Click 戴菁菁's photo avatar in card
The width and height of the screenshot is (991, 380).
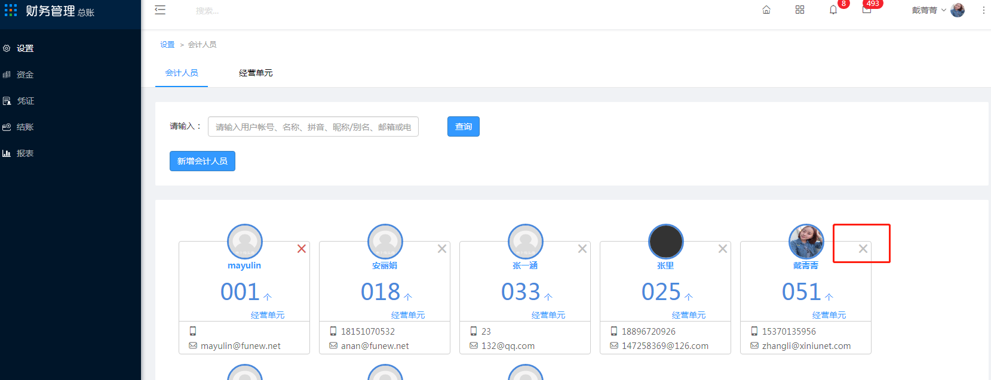[x=806, y=242]
